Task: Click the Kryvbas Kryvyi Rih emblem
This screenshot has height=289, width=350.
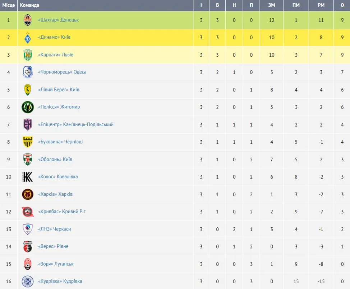Action: click(x=28, y=212)
